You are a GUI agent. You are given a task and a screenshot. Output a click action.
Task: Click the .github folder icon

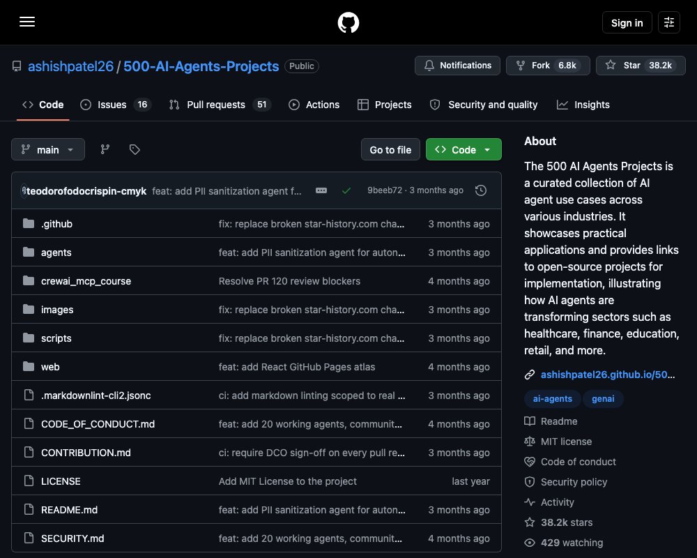click(x=29, y=223)
